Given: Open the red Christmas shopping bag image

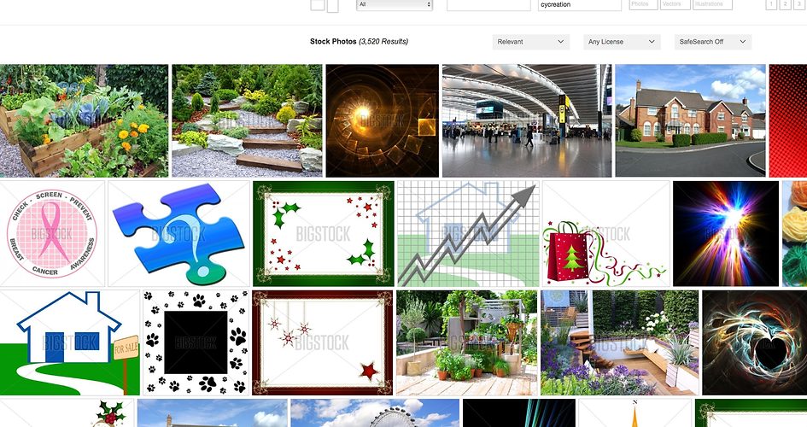Looking at the screenshot, I should click(x=606, y=233).
